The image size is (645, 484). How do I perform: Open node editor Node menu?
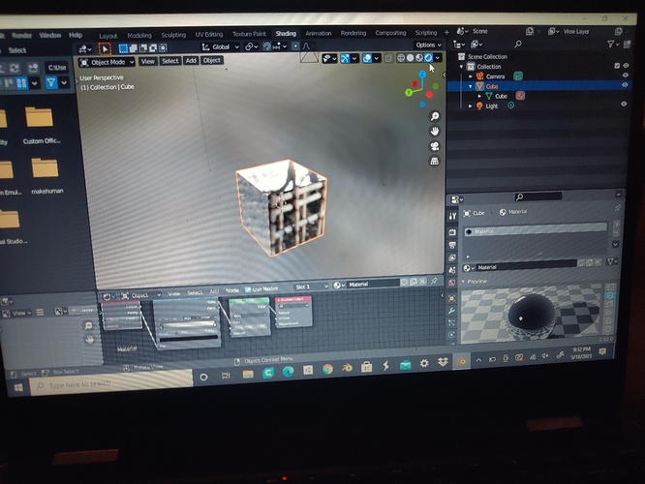point(232,290)
